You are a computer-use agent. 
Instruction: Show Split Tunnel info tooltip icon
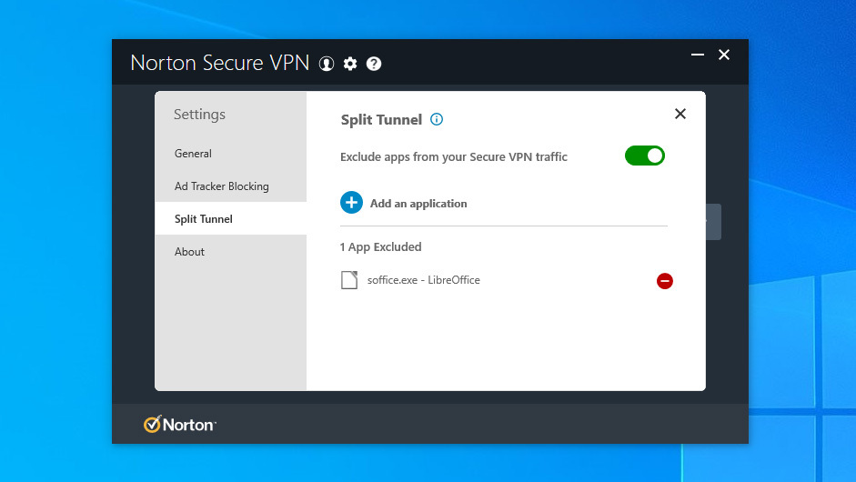437,119
